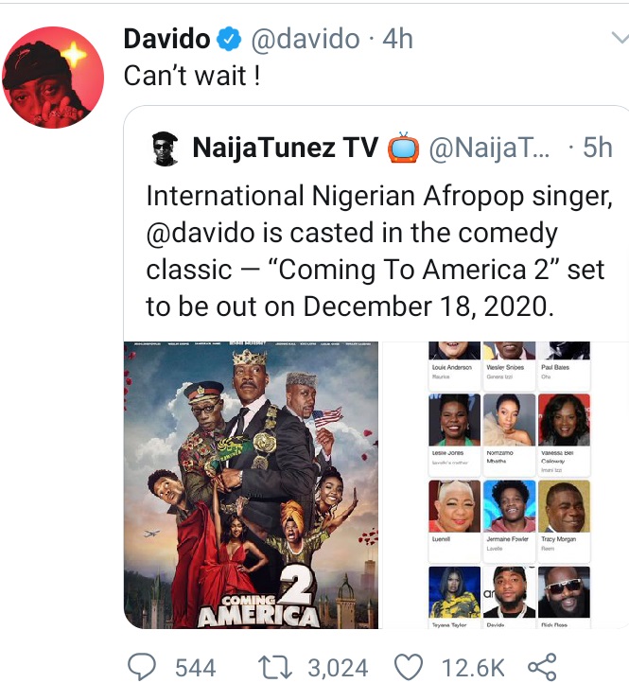629x683 pixels.
Task: Open the Coming 2 America poster image
Action: (x=251, y=484)
